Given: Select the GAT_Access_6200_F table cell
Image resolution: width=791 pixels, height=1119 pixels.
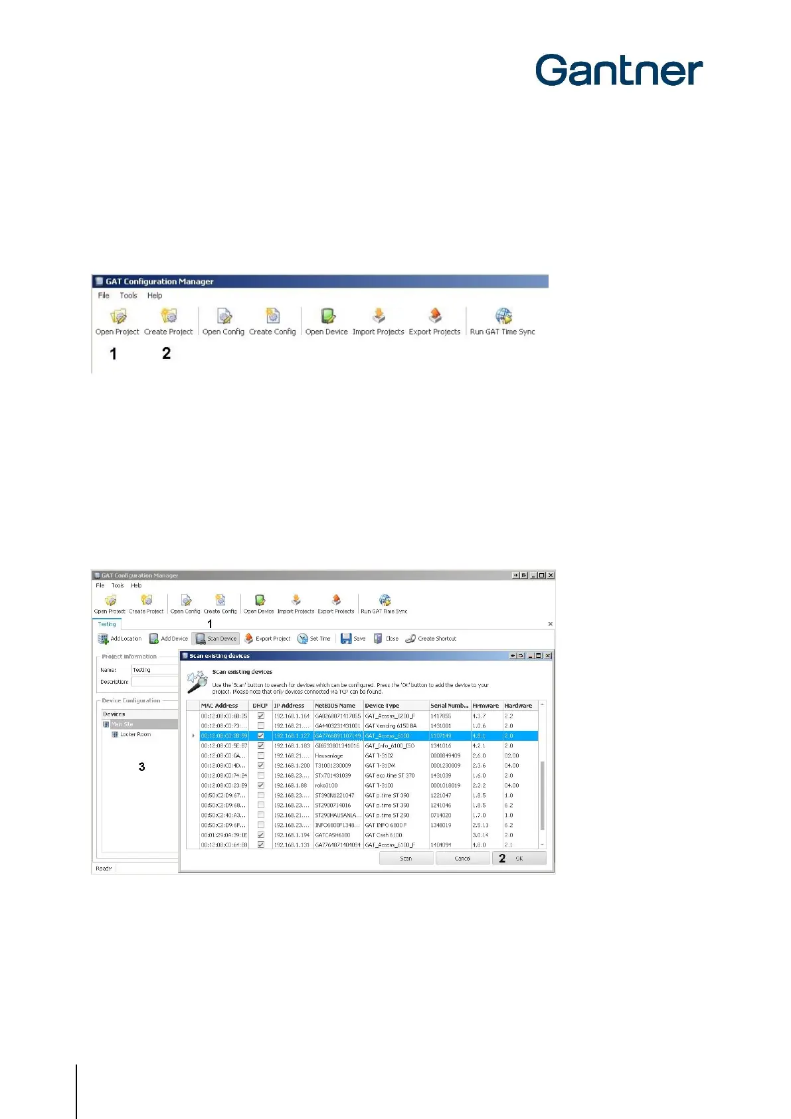Looking at the screenshot, I should tap(396, 716).
